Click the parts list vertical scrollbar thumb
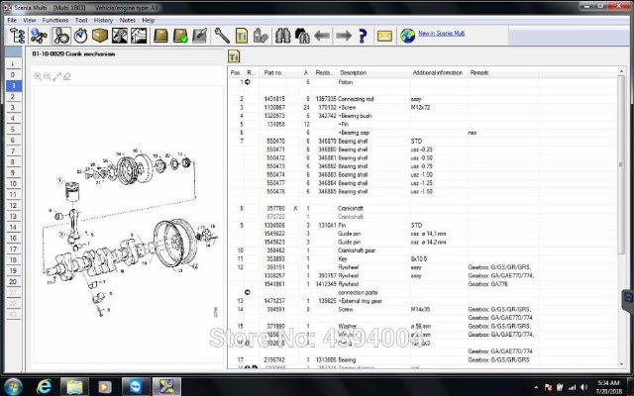This screenshot has width=634, height=396. [621, 165]
